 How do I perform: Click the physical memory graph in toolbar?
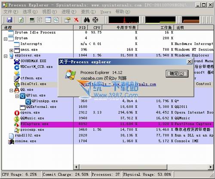(190, 20)
